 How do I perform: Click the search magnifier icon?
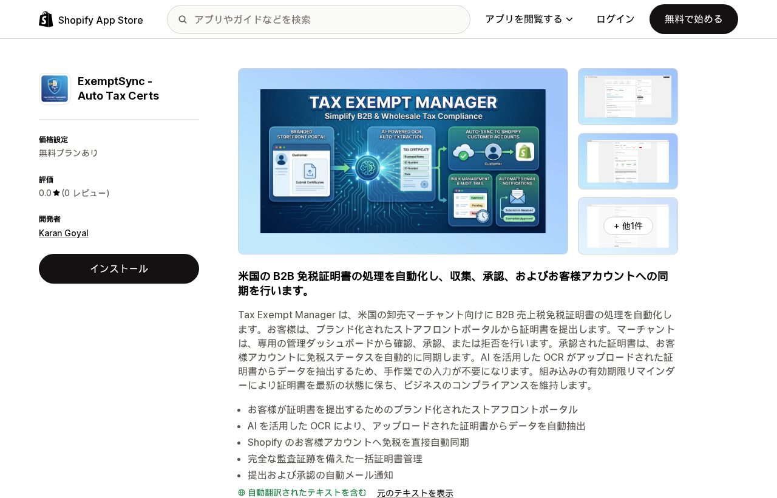point(183,19)
